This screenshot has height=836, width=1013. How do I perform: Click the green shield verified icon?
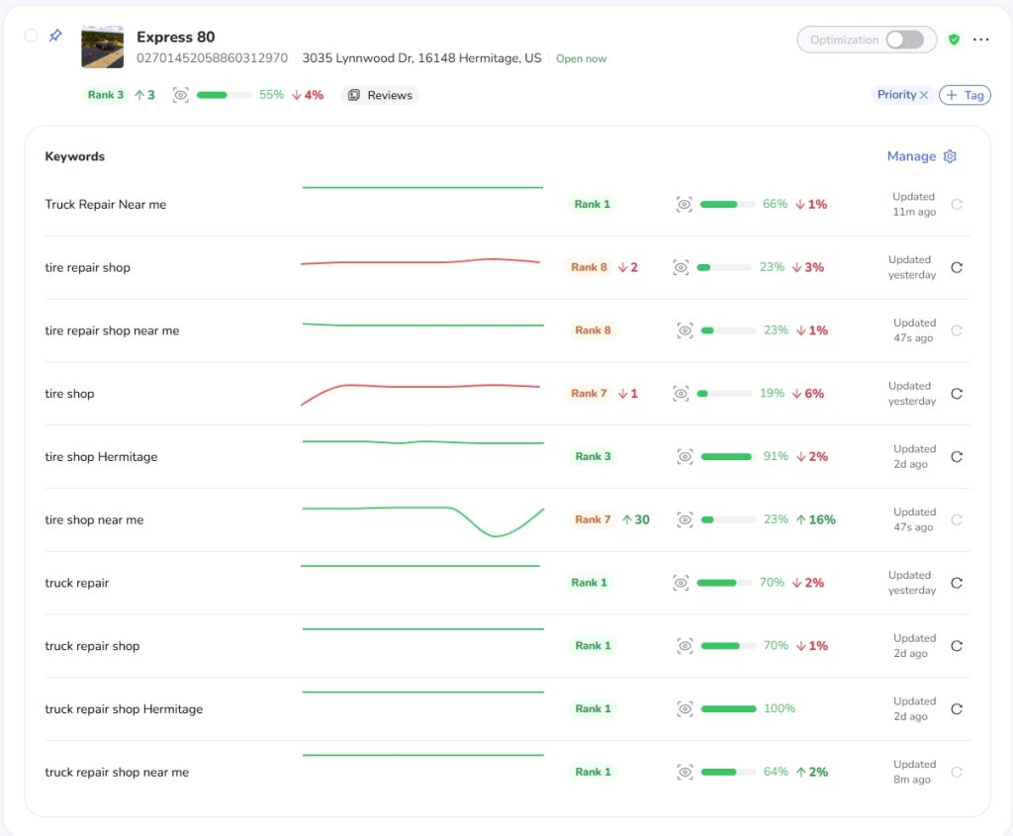click(x=954, y=40)
